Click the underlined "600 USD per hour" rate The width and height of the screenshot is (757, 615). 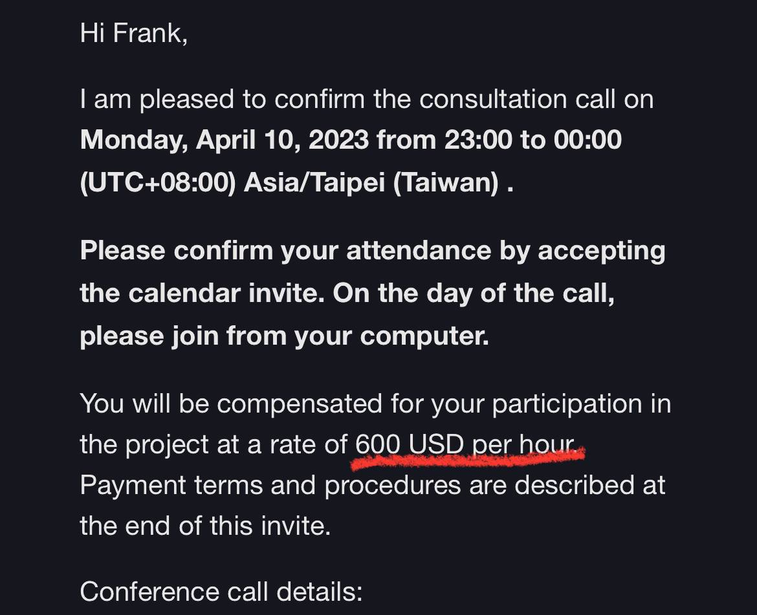(x=466, y=444)
